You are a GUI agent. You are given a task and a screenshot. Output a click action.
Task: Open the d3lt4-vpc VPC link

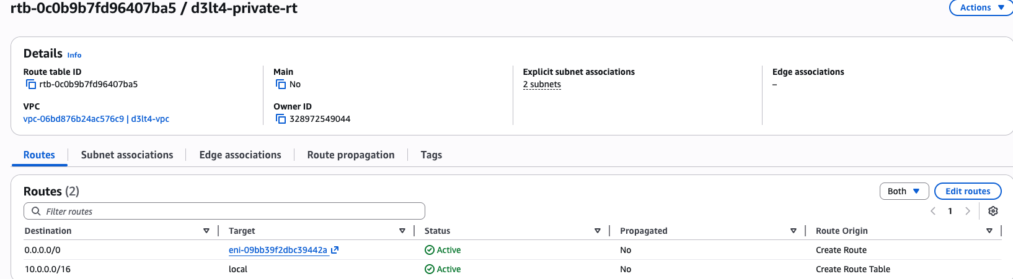click(96, 119)
